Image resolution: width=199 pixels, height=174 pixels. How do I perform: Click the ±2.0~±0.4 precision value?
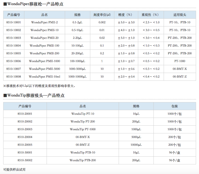pyautogui.click(x=126, y=77)
